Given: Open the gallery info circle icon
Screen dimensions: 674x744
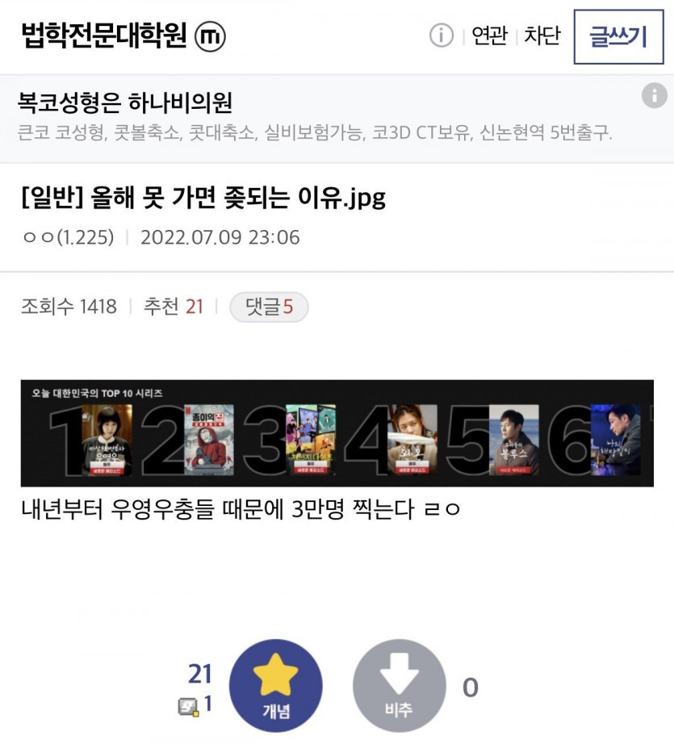Looking at the screenshot, I should [x=441, y=36].
